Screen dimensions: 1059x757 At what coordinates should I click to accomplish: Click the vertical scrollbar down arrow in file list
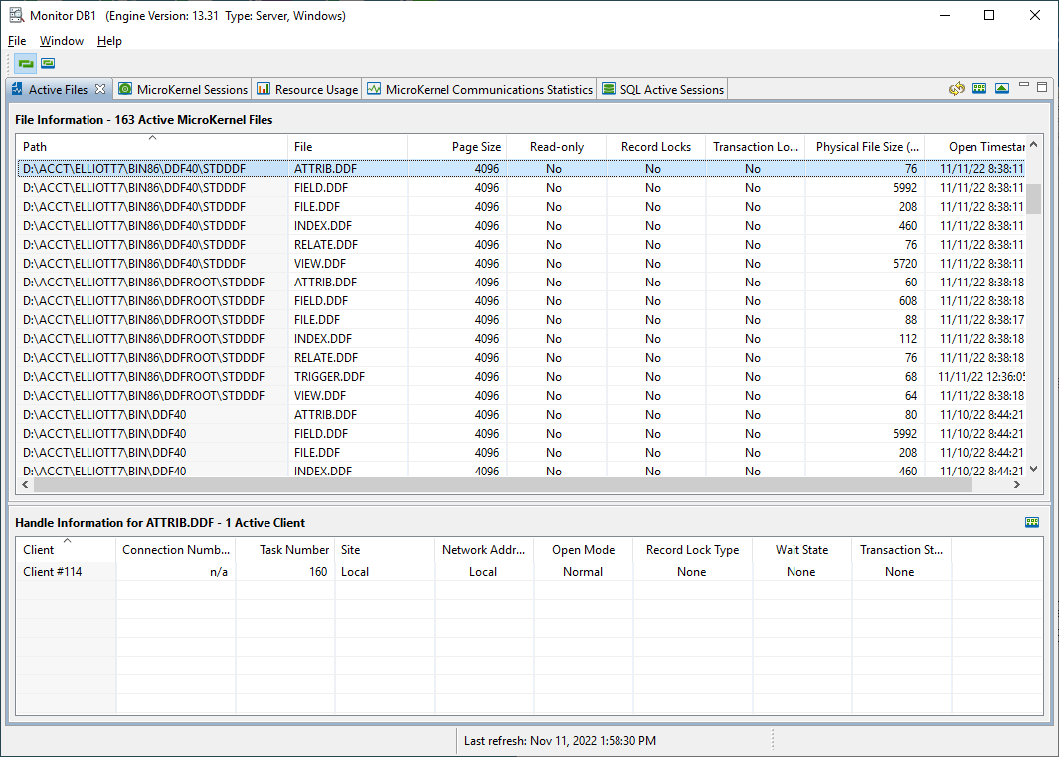(1033, 469)
